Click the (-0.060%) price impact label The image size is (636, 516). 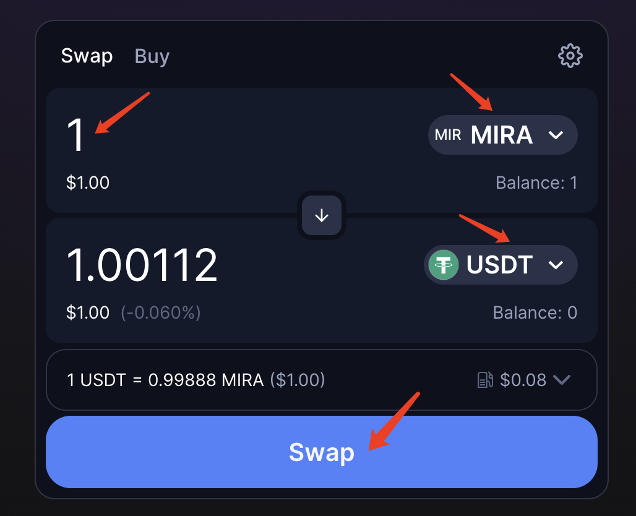[160, 312]
